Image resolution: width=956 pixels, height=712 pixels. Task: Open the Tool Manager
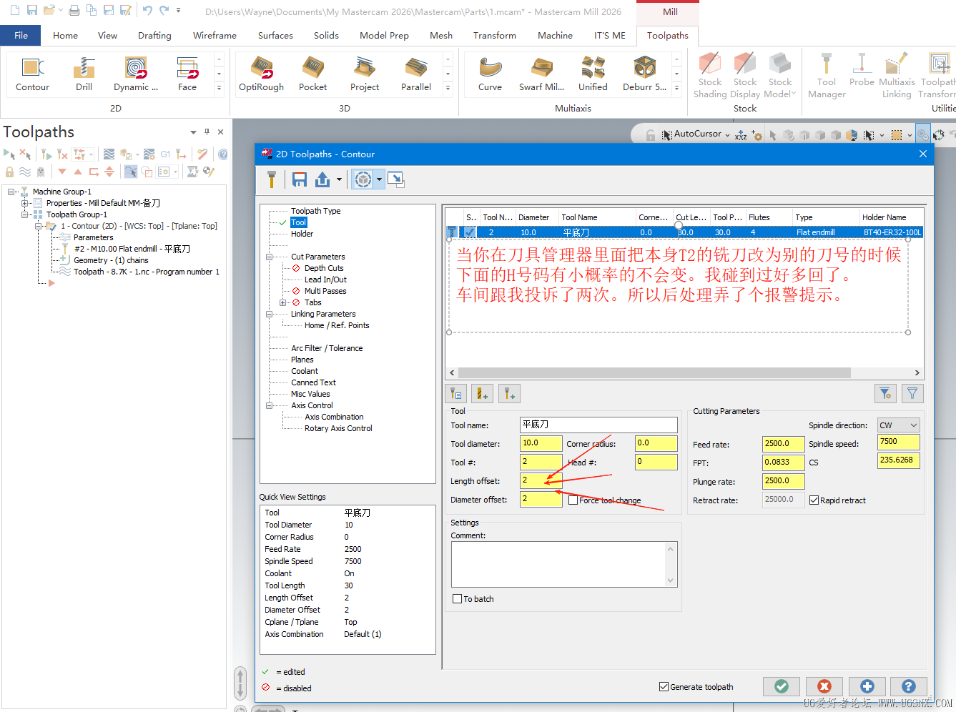[827, 76]
